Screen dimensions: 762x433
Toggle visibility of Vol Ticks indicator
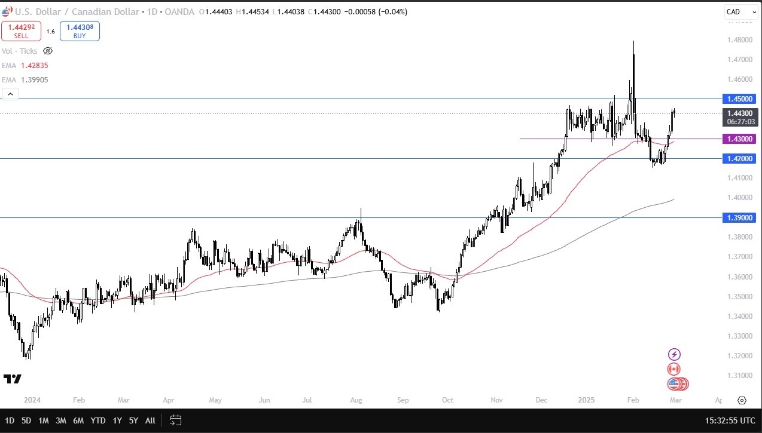(48, 51)
